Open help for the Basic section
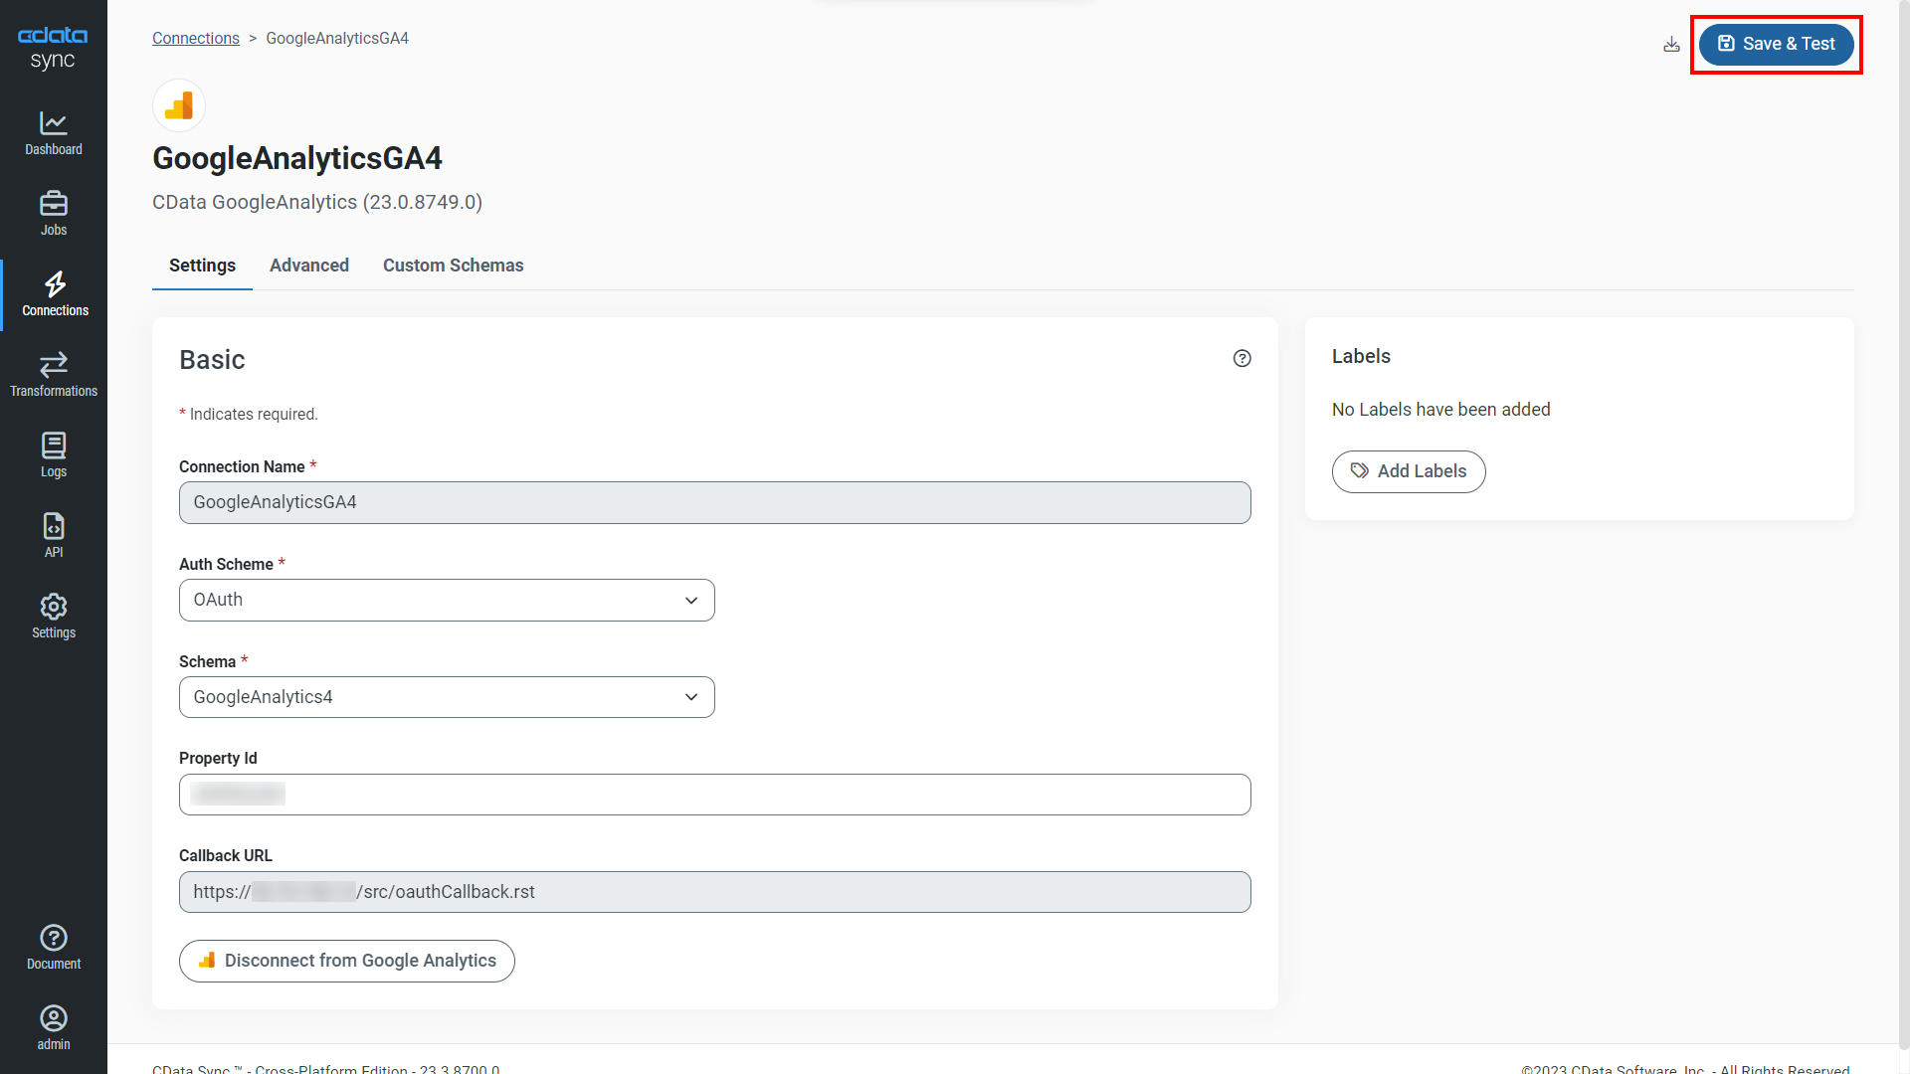The width and height of the screenshot is (1910, 1074). 1241,358
